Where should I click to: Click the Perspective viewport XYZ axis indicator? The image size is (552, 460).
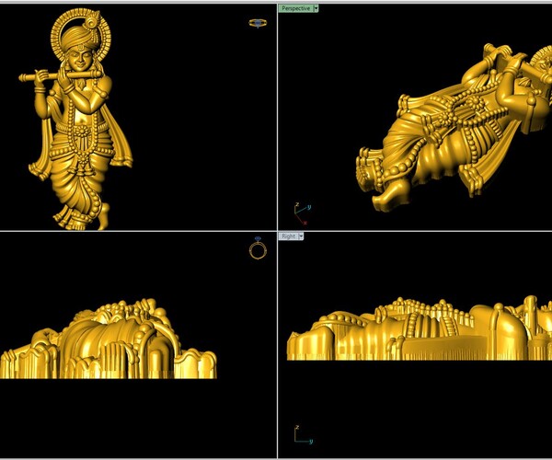click(x=302, y=213)
